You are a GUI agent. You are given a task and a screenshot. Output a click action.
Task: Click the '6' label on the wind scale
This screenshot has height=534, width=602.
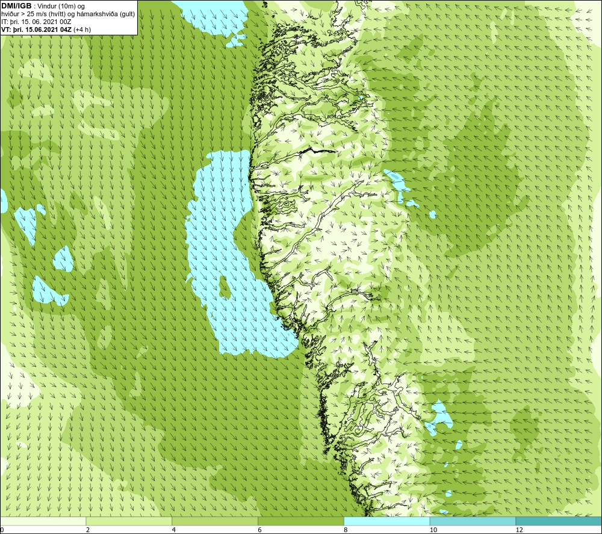260,530
